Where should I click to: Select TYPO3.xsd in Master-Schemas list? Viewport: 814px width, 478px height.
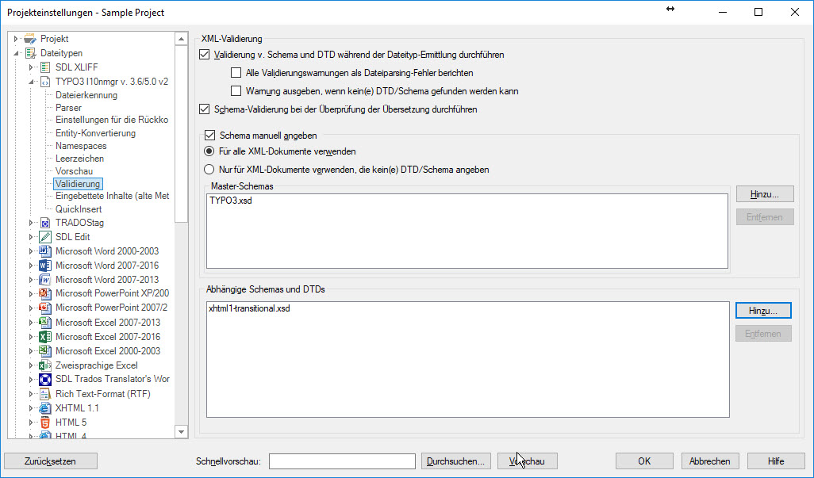point(231,201)
